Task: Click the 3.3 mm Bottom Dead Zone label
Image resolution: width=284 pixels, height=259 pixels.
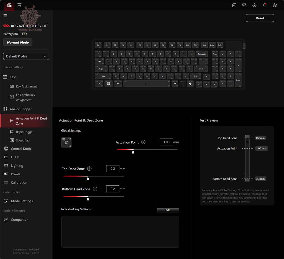Action: pyautogui.click(x=260, y=179)
